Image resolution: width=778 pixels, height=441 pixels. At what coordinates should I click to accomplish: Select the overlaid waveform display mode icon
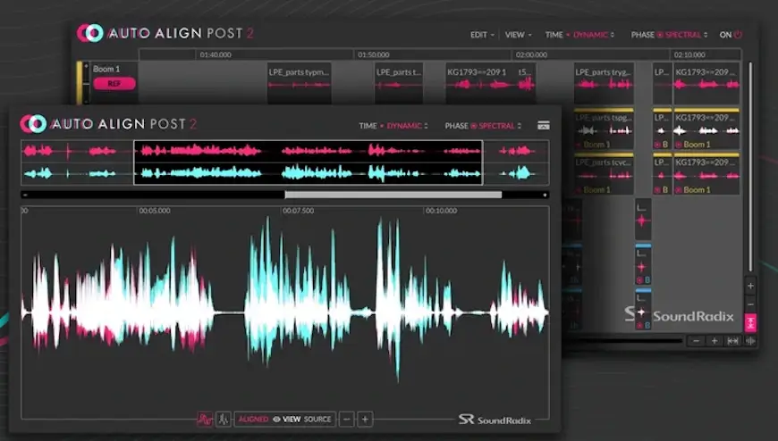point(205,420)
